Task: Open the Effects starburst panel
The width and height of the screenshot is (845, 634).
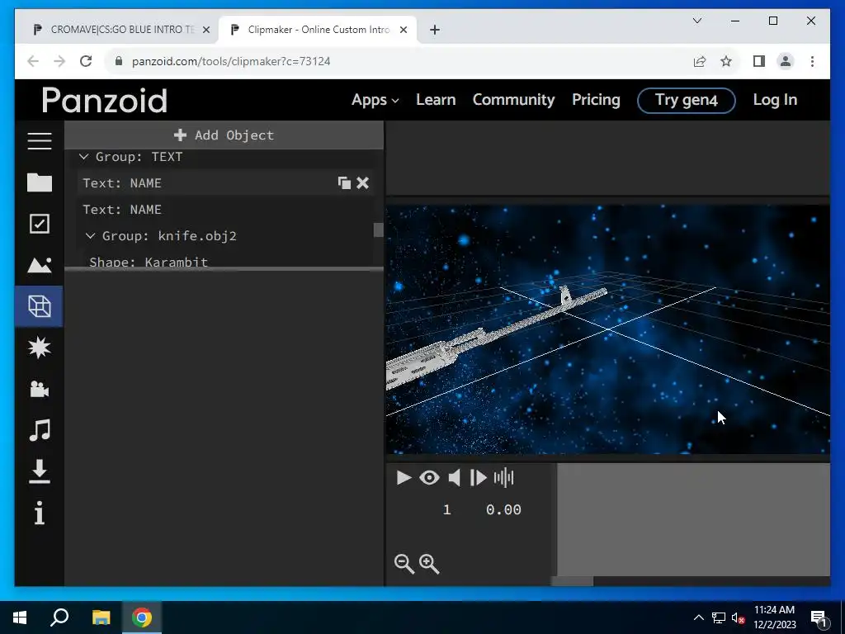Action: 40,348
